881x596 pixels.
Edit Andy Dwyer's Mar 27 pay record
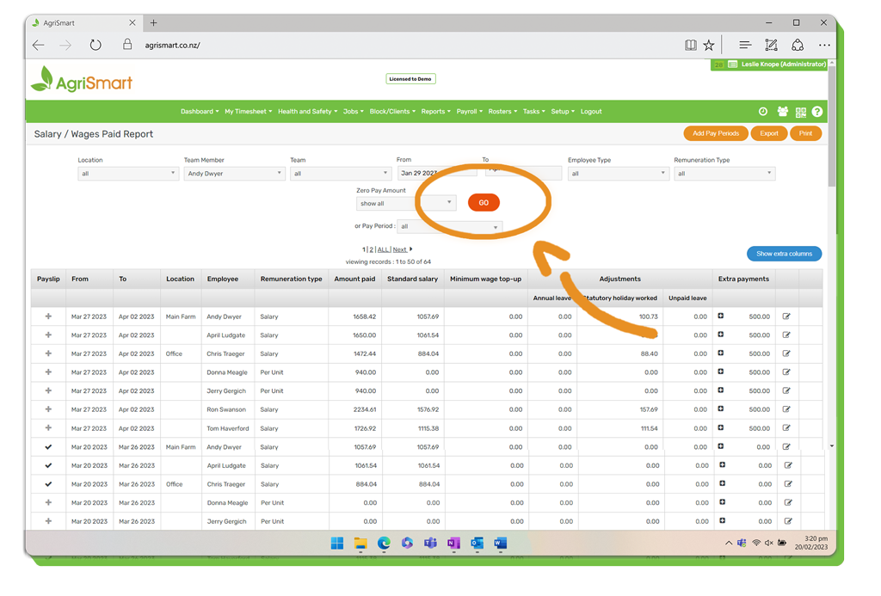[x=786, y=316]
